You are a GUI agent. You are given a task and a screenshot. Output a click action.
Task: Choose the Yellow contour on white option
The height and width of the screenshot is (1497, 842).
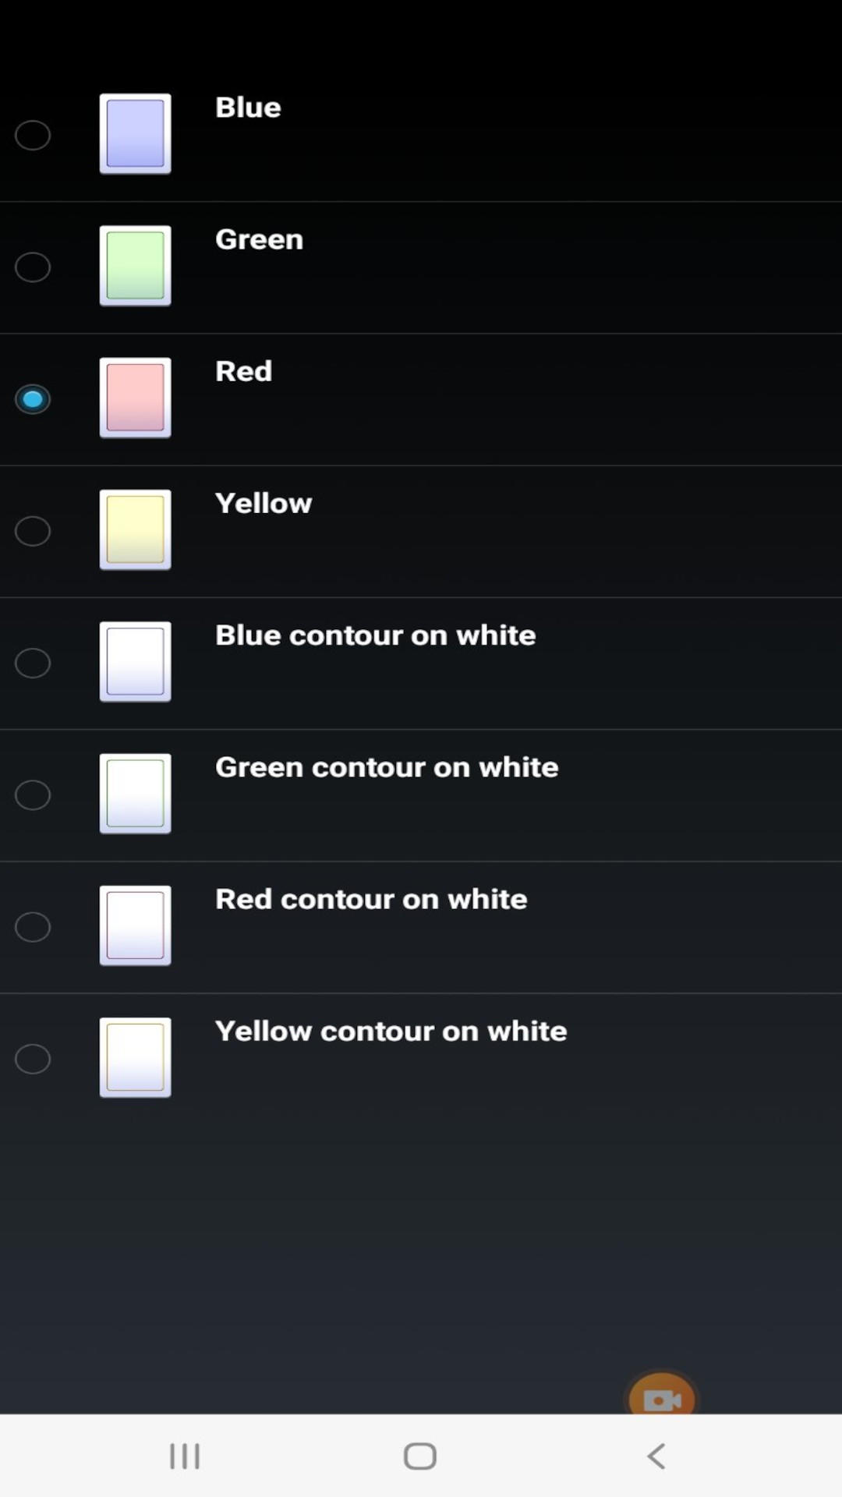tap(33, 1058)
